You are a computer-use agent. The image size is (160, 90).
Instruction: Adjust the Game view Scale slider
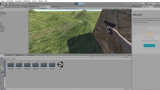point(68,8)
